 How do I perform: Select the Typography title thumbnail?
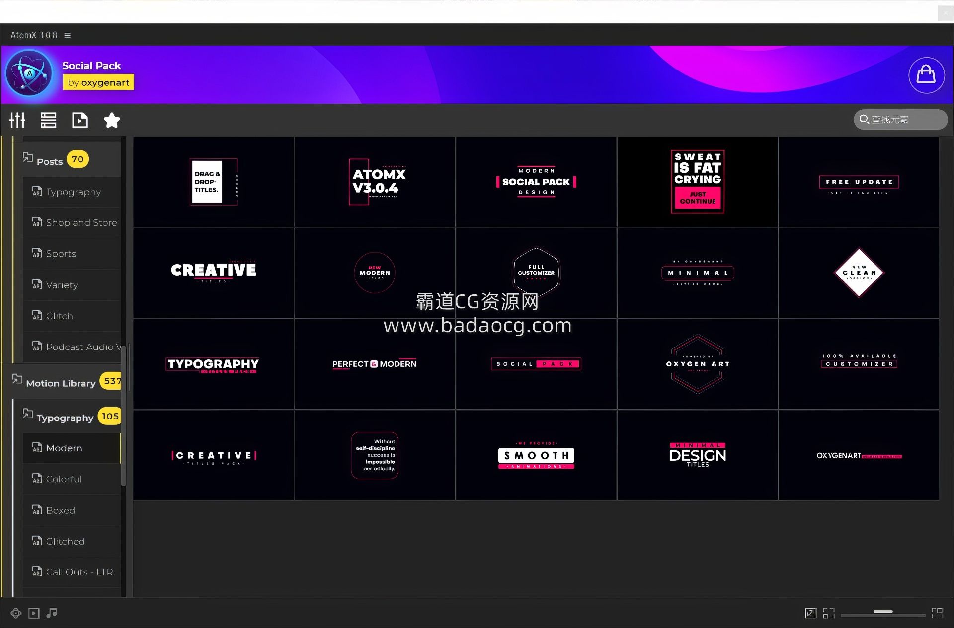pyautogui.click(x=214, y=364)
